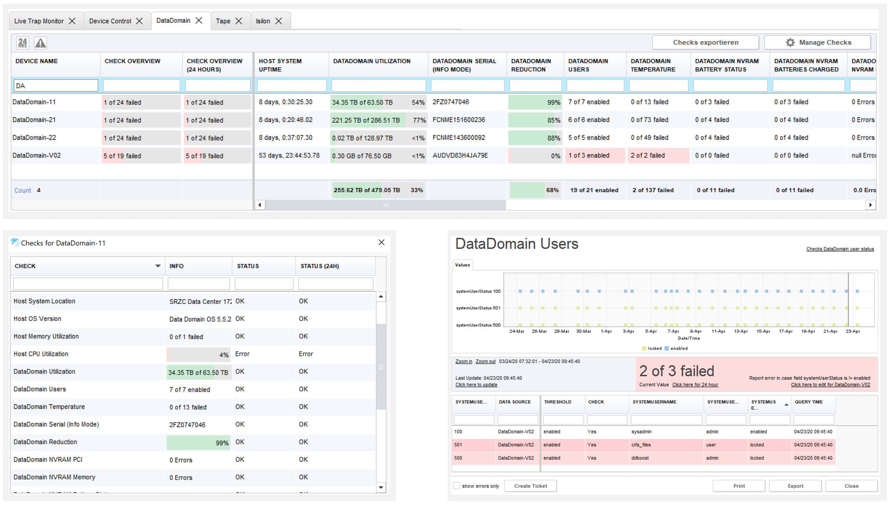Sort by the SYSTEMUSE column arrow

coord(786,405)
